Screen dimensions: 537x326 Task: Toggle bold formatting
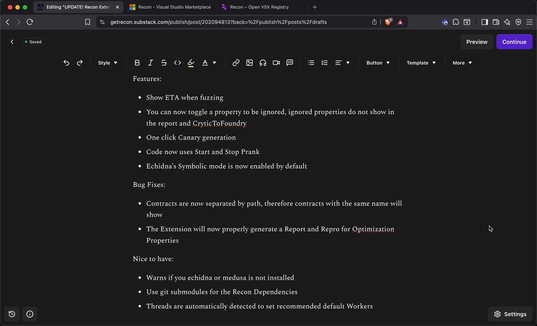click(x=137, y=63)
